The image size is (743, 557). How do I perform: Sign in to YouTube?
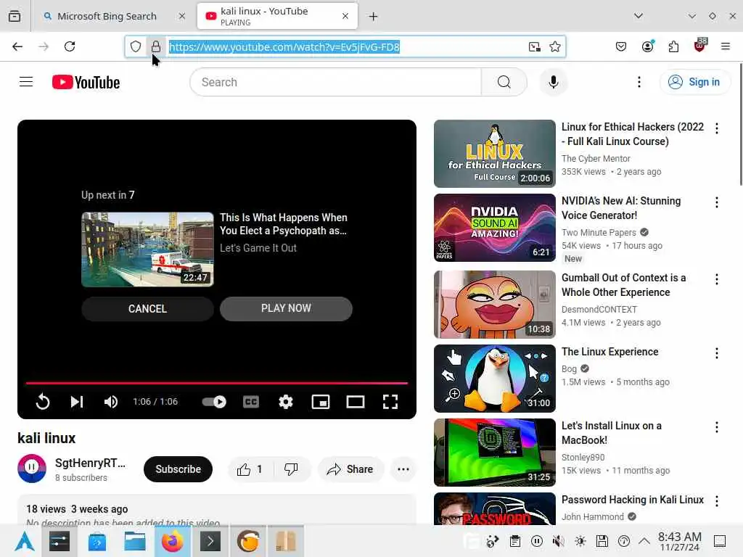coord(694,82)
